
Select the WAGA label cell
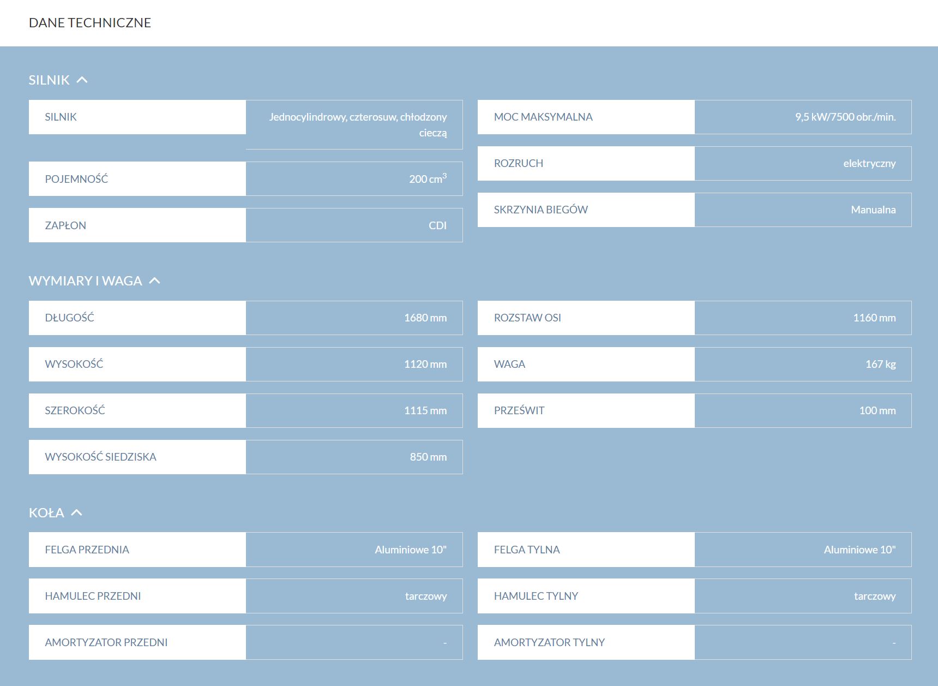[586, 364]
